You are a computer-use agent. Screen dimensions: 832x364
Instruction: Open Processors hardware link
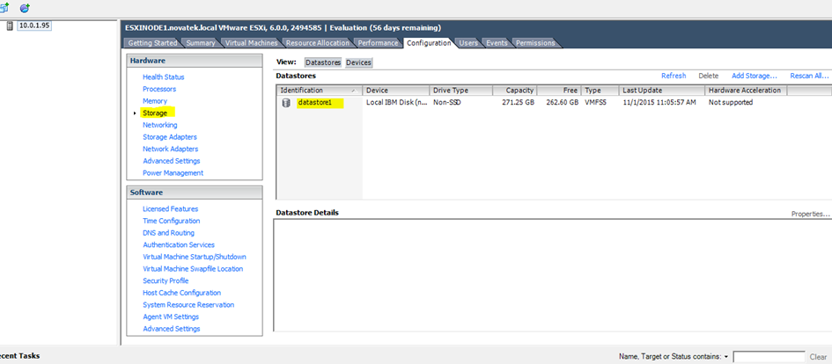pyautogui.click(x=159, y=89)
